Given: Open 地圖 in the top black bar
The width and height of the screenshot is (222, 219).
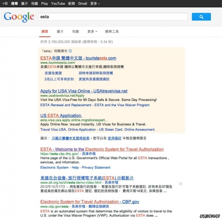Looking at the screenshot, I should tap(34, 3).
